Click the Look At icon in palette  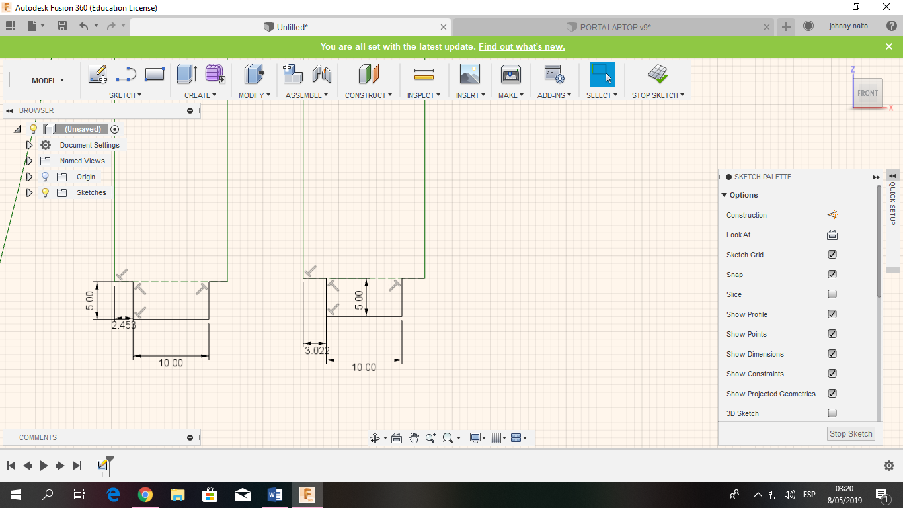832,235
